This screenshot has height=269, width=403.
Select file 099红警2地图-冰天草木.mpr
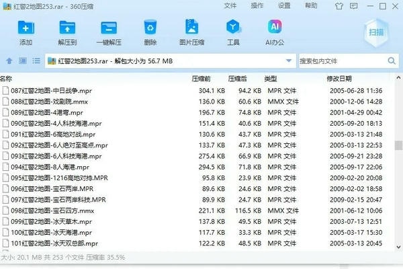pyautogui.click(x=51, y=222)
